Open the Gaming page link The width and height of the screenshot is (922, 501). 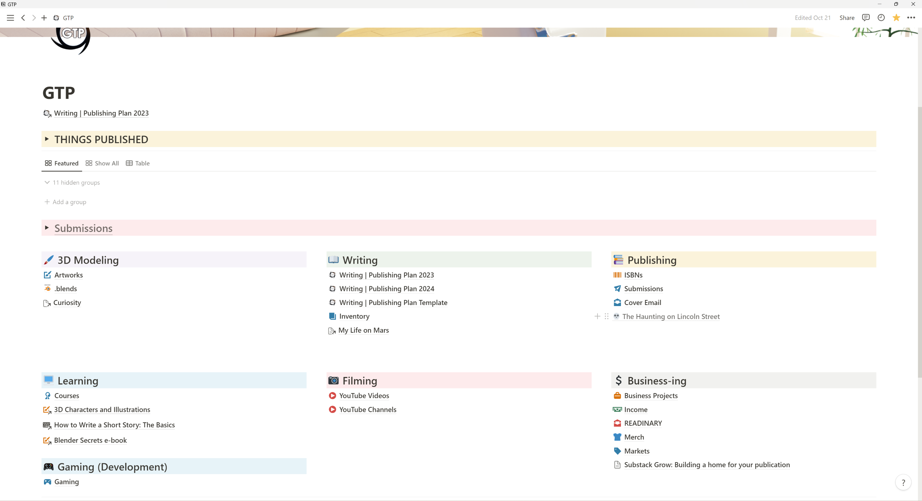66,482
